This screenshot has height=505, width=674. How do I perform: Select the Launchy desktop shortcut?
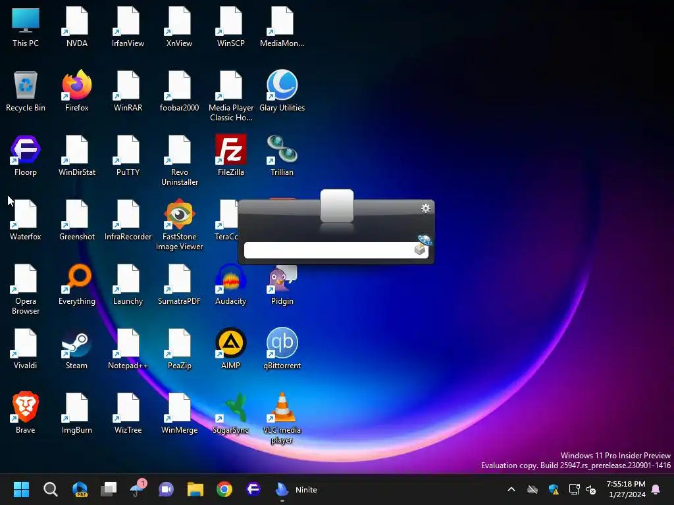pyautogui.click(x=128, y=285)
